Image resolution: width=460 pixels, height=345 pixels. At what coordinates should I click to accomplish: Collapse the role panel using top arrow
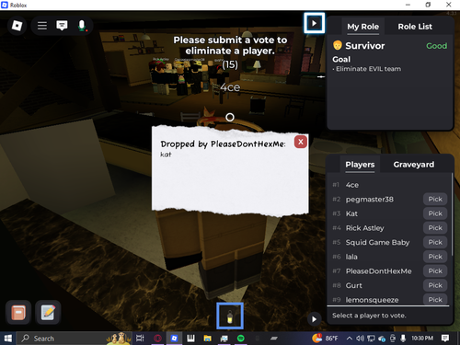point(314,23)
